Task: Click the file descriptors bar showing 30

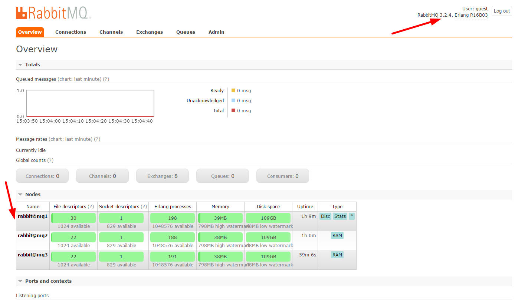Action: click(73, 218)
